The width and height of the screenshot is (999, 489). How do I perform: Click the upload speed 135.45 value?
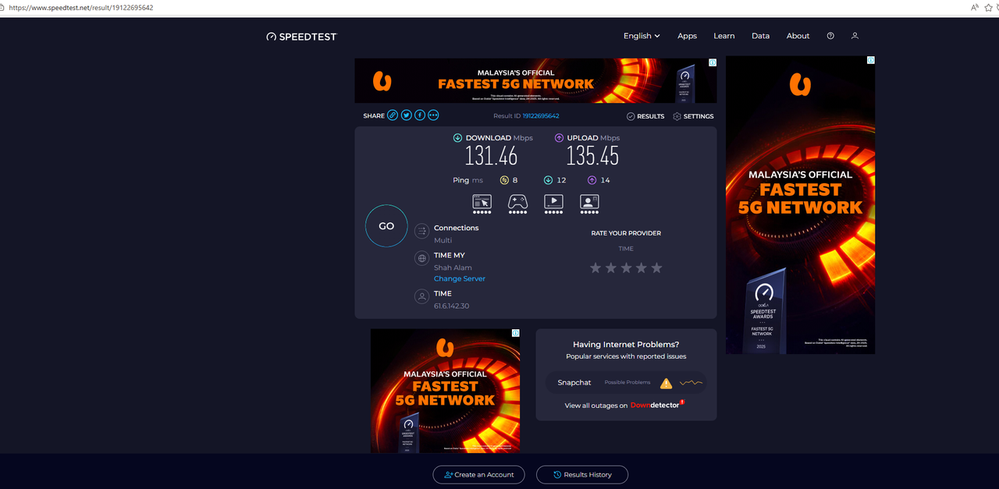pyautogui.click(x=592, y=156)
